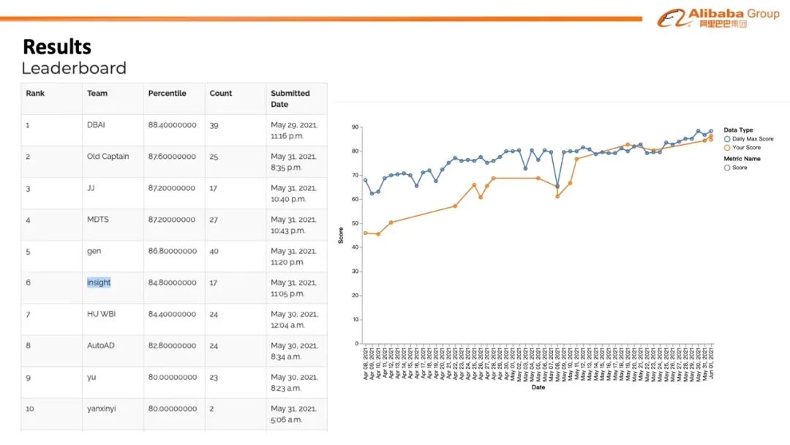Click the count value 25

coord(214,157)
